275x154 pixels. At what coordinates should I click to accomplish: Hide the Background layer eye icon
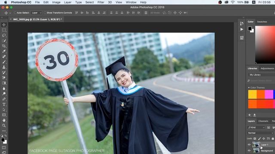249,151
